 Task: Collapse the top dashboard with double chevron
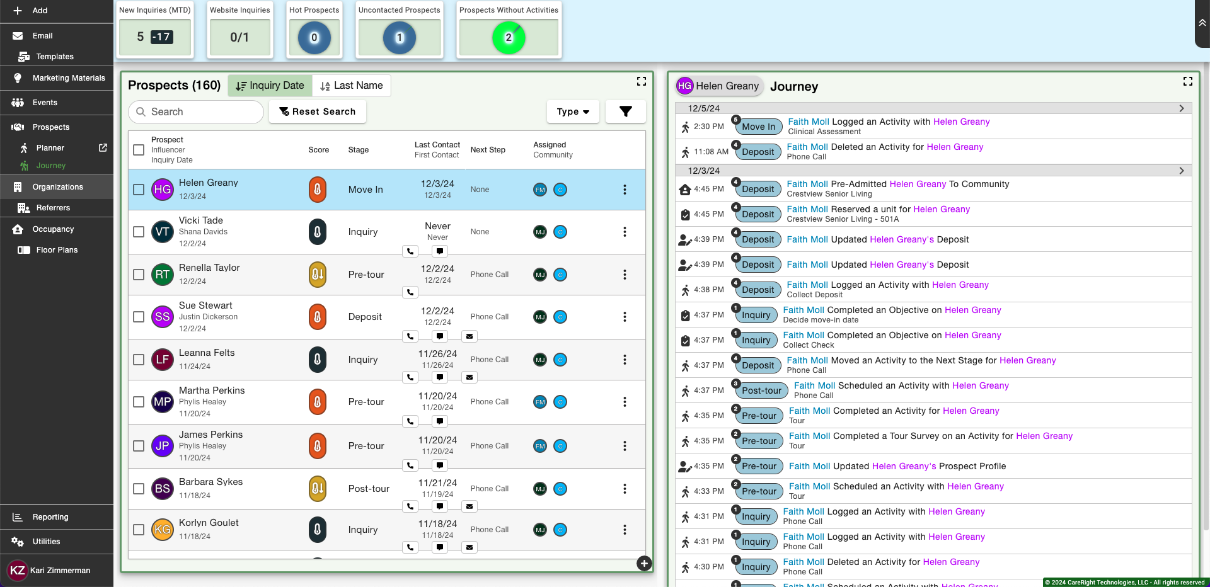point(1202,23)
